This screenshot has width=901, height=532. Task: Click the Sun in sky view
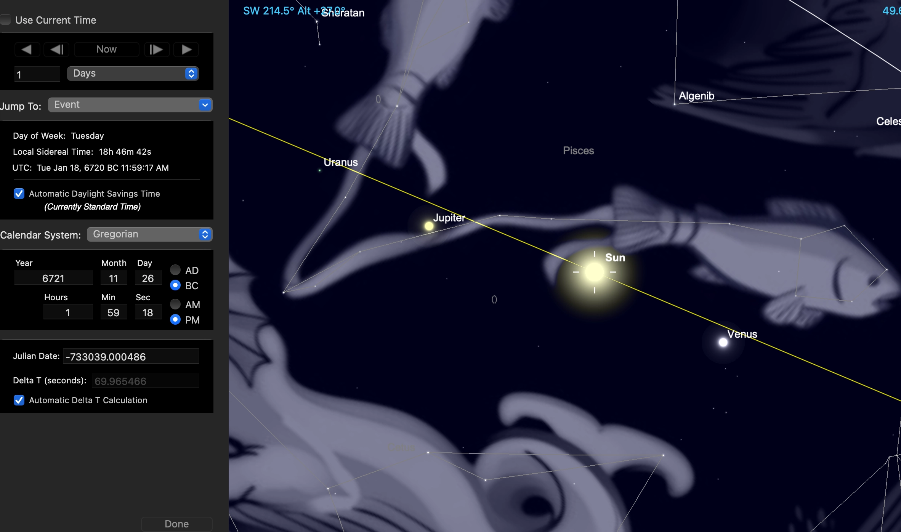(x=594, y=272)
